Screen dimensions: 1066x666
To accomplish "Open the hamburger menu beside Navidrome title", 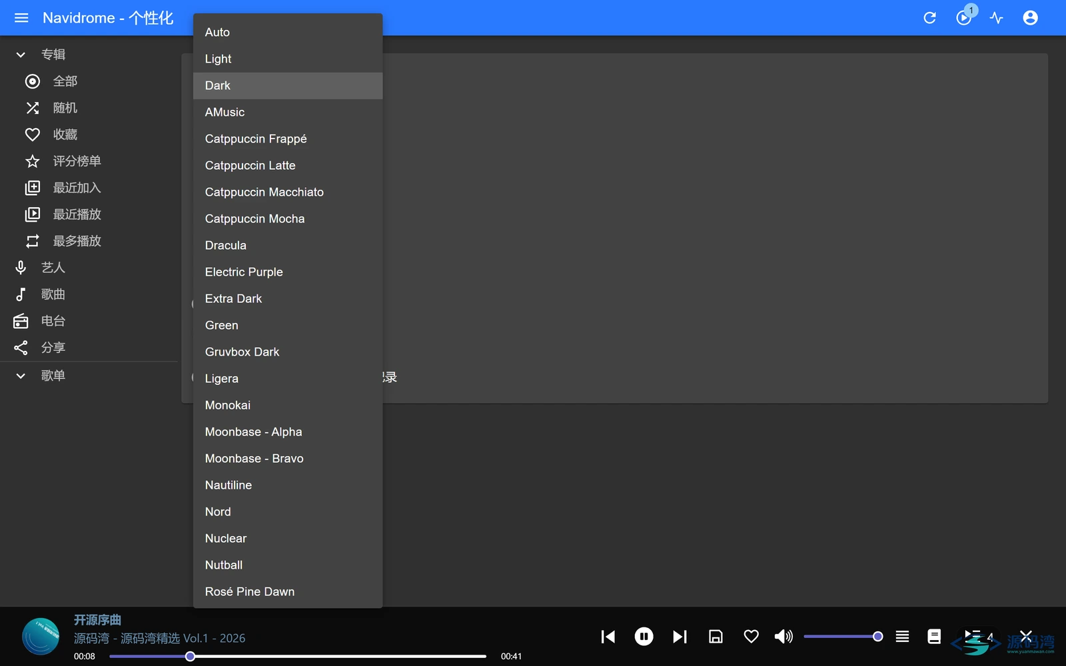I will [x=21, y=18].
